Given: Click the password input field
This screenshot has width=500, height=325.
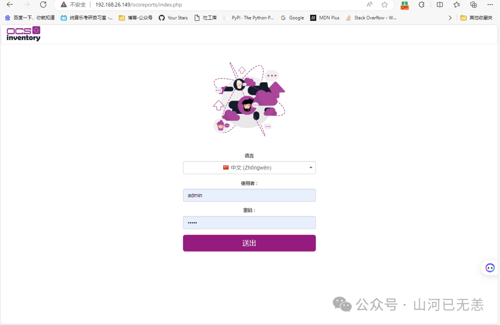Looking at the screenshot, I should tap(250, 223).
